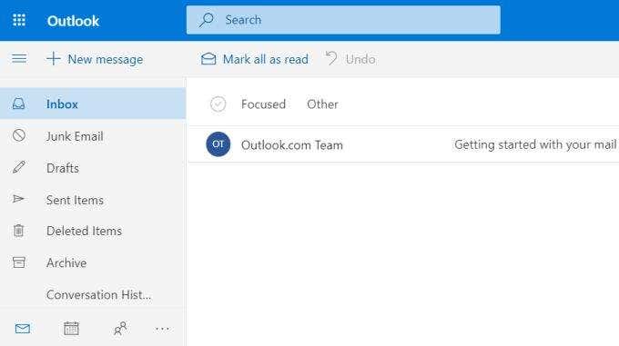Click the search magnifier icon

tap(206, 20)
